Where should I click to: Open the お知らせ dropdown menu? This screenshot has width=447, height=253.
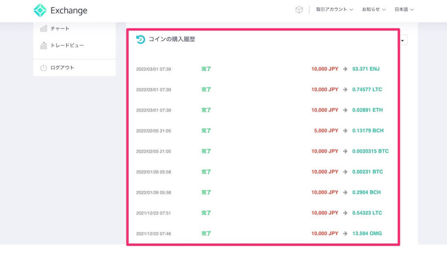tap(374, 10)
